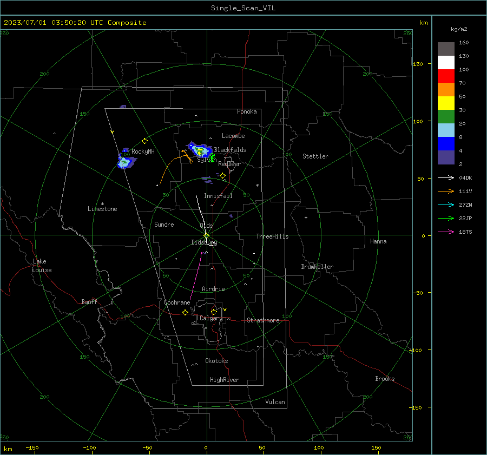
Task: Click the Strathmore town label
Action: coord(263,320)
